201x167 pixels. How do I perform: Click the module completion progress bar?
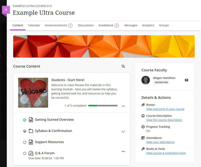103,106
